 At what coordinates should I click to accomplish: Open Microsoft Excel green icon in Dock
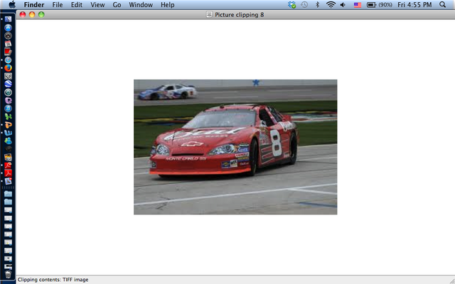tap(8, 116)
